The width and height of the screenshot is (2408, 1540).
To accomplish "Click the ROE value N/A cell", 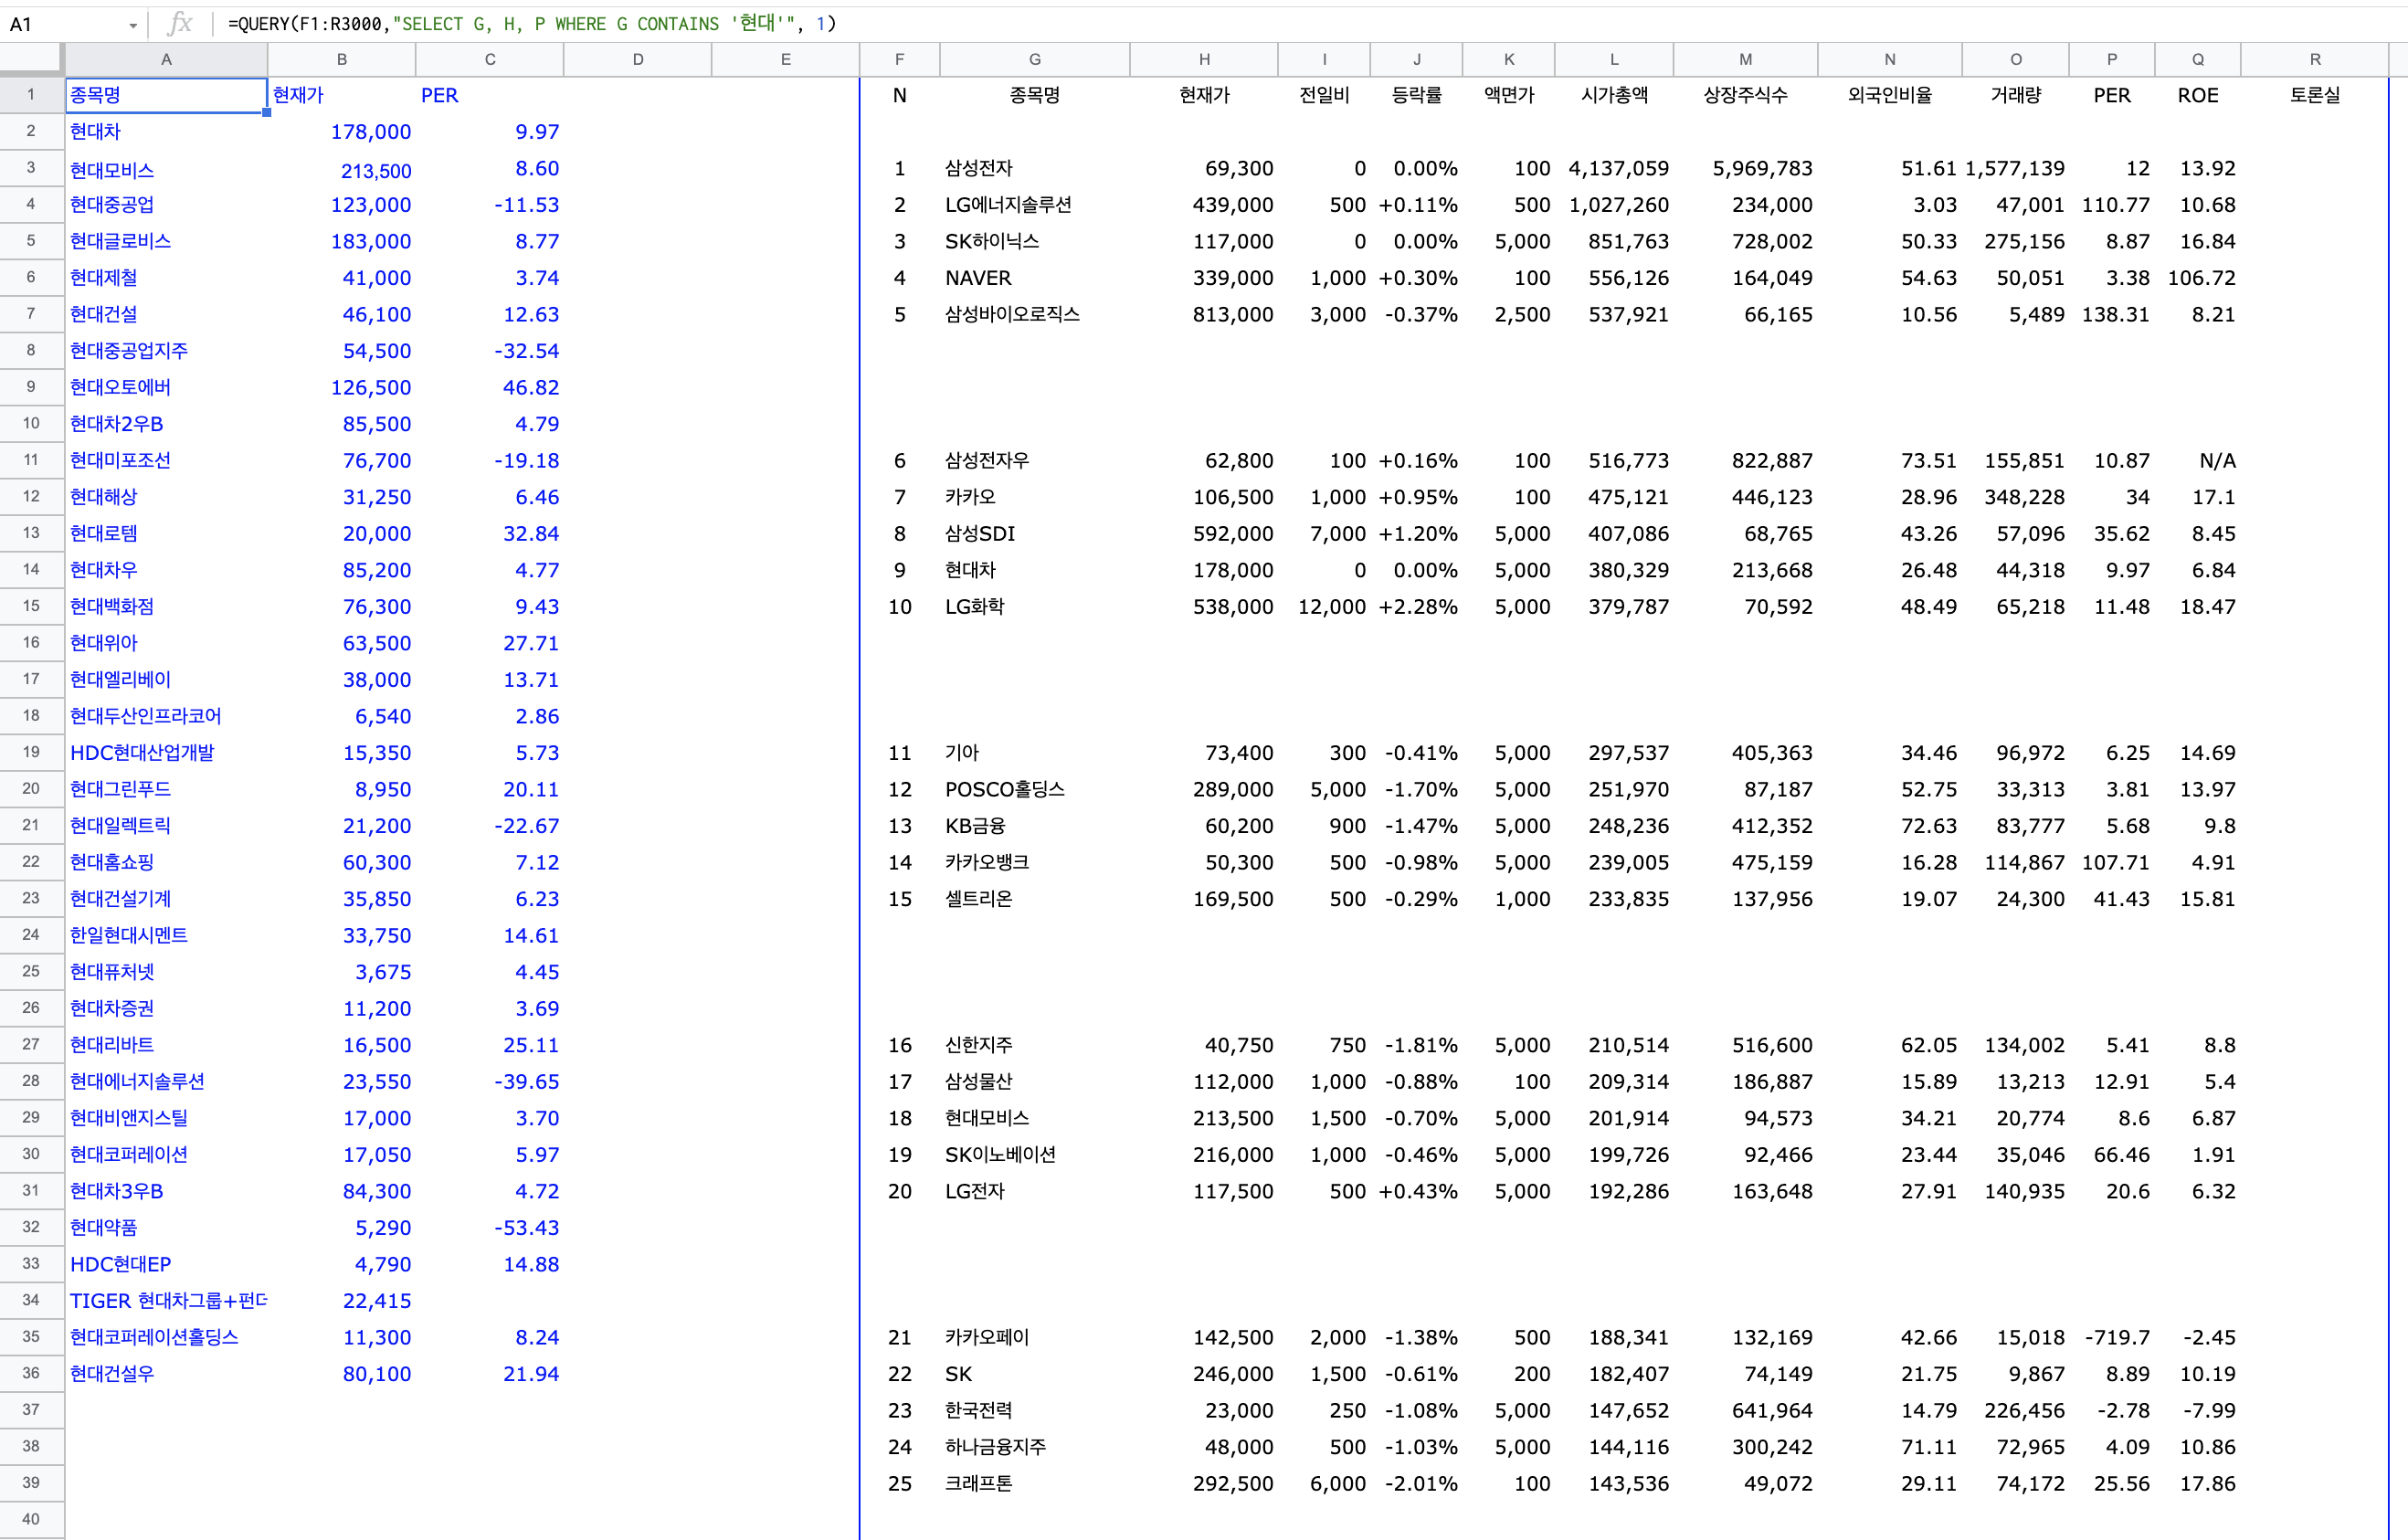I will click(2216, 460).
